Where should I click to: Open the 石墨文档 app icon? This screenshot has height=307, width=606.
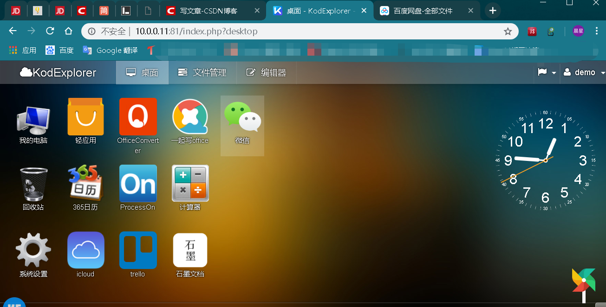[190, 250]
